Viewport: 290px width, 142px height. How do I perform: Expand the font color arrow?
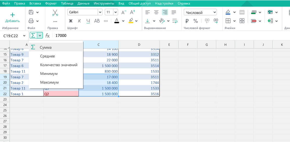123,21
